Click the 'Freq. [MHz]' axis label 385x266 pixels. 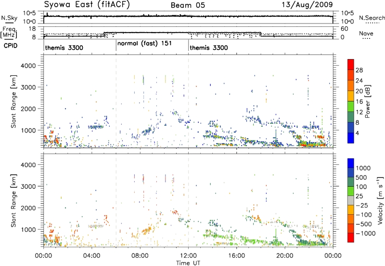point(10,32)
